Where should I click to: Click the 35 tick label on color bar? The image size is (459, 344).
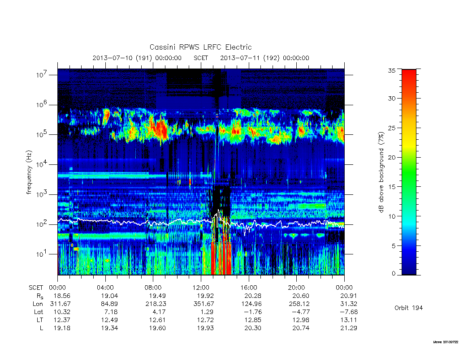[392, 70]
